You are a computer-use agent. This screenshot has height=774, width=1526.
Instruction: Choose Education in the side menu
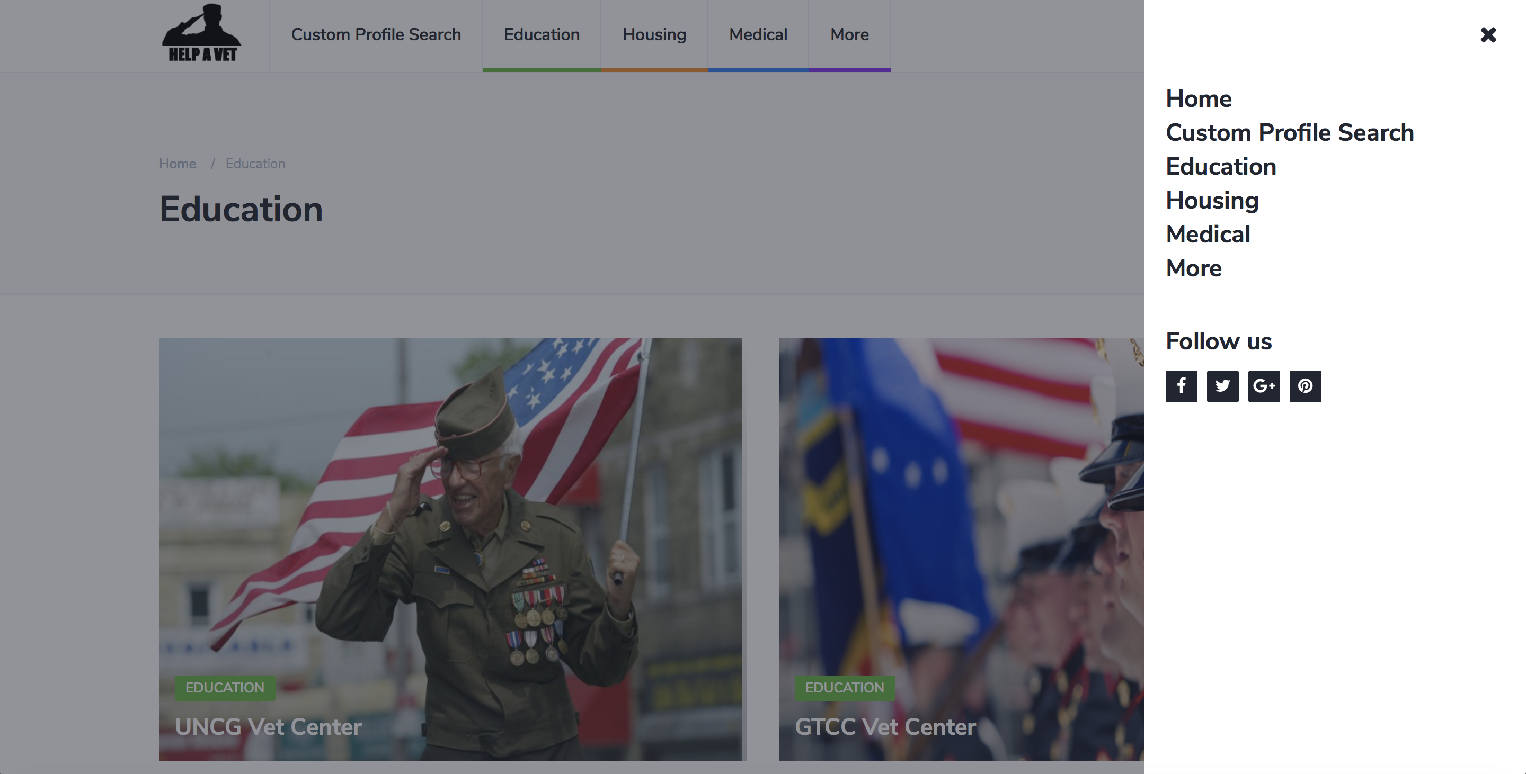(1220, 167)
